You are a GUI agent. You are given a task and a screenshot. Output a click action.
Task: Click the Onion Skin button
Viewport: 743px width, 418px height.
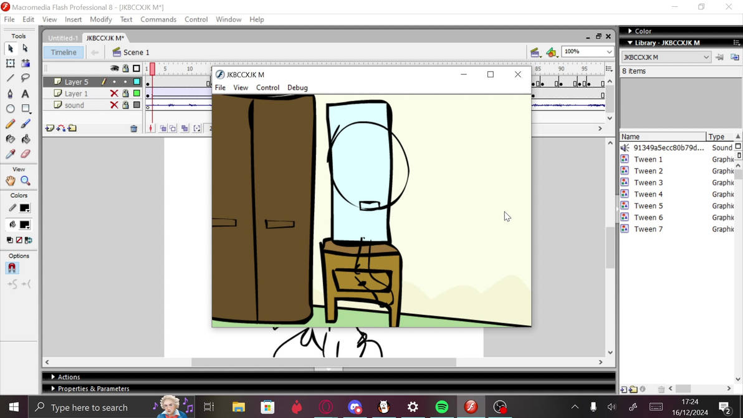(x=163, y=129)
